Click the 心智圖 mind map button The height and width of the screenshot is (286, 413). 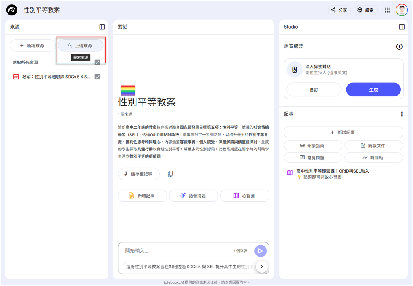[x=245, y=196]
